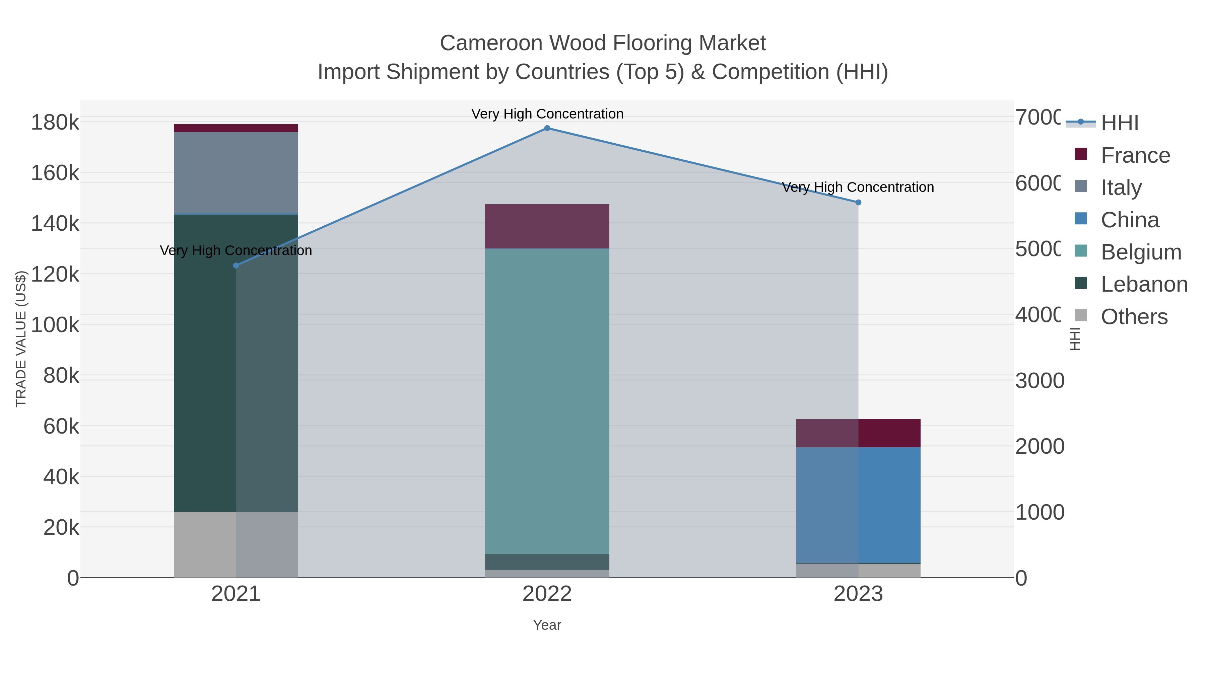
Task: Click the 2023 x-axis label
Action: (858, 594)
